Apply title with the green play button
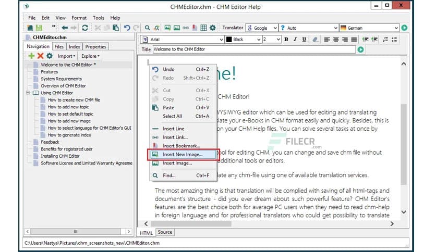 point(361,49)
